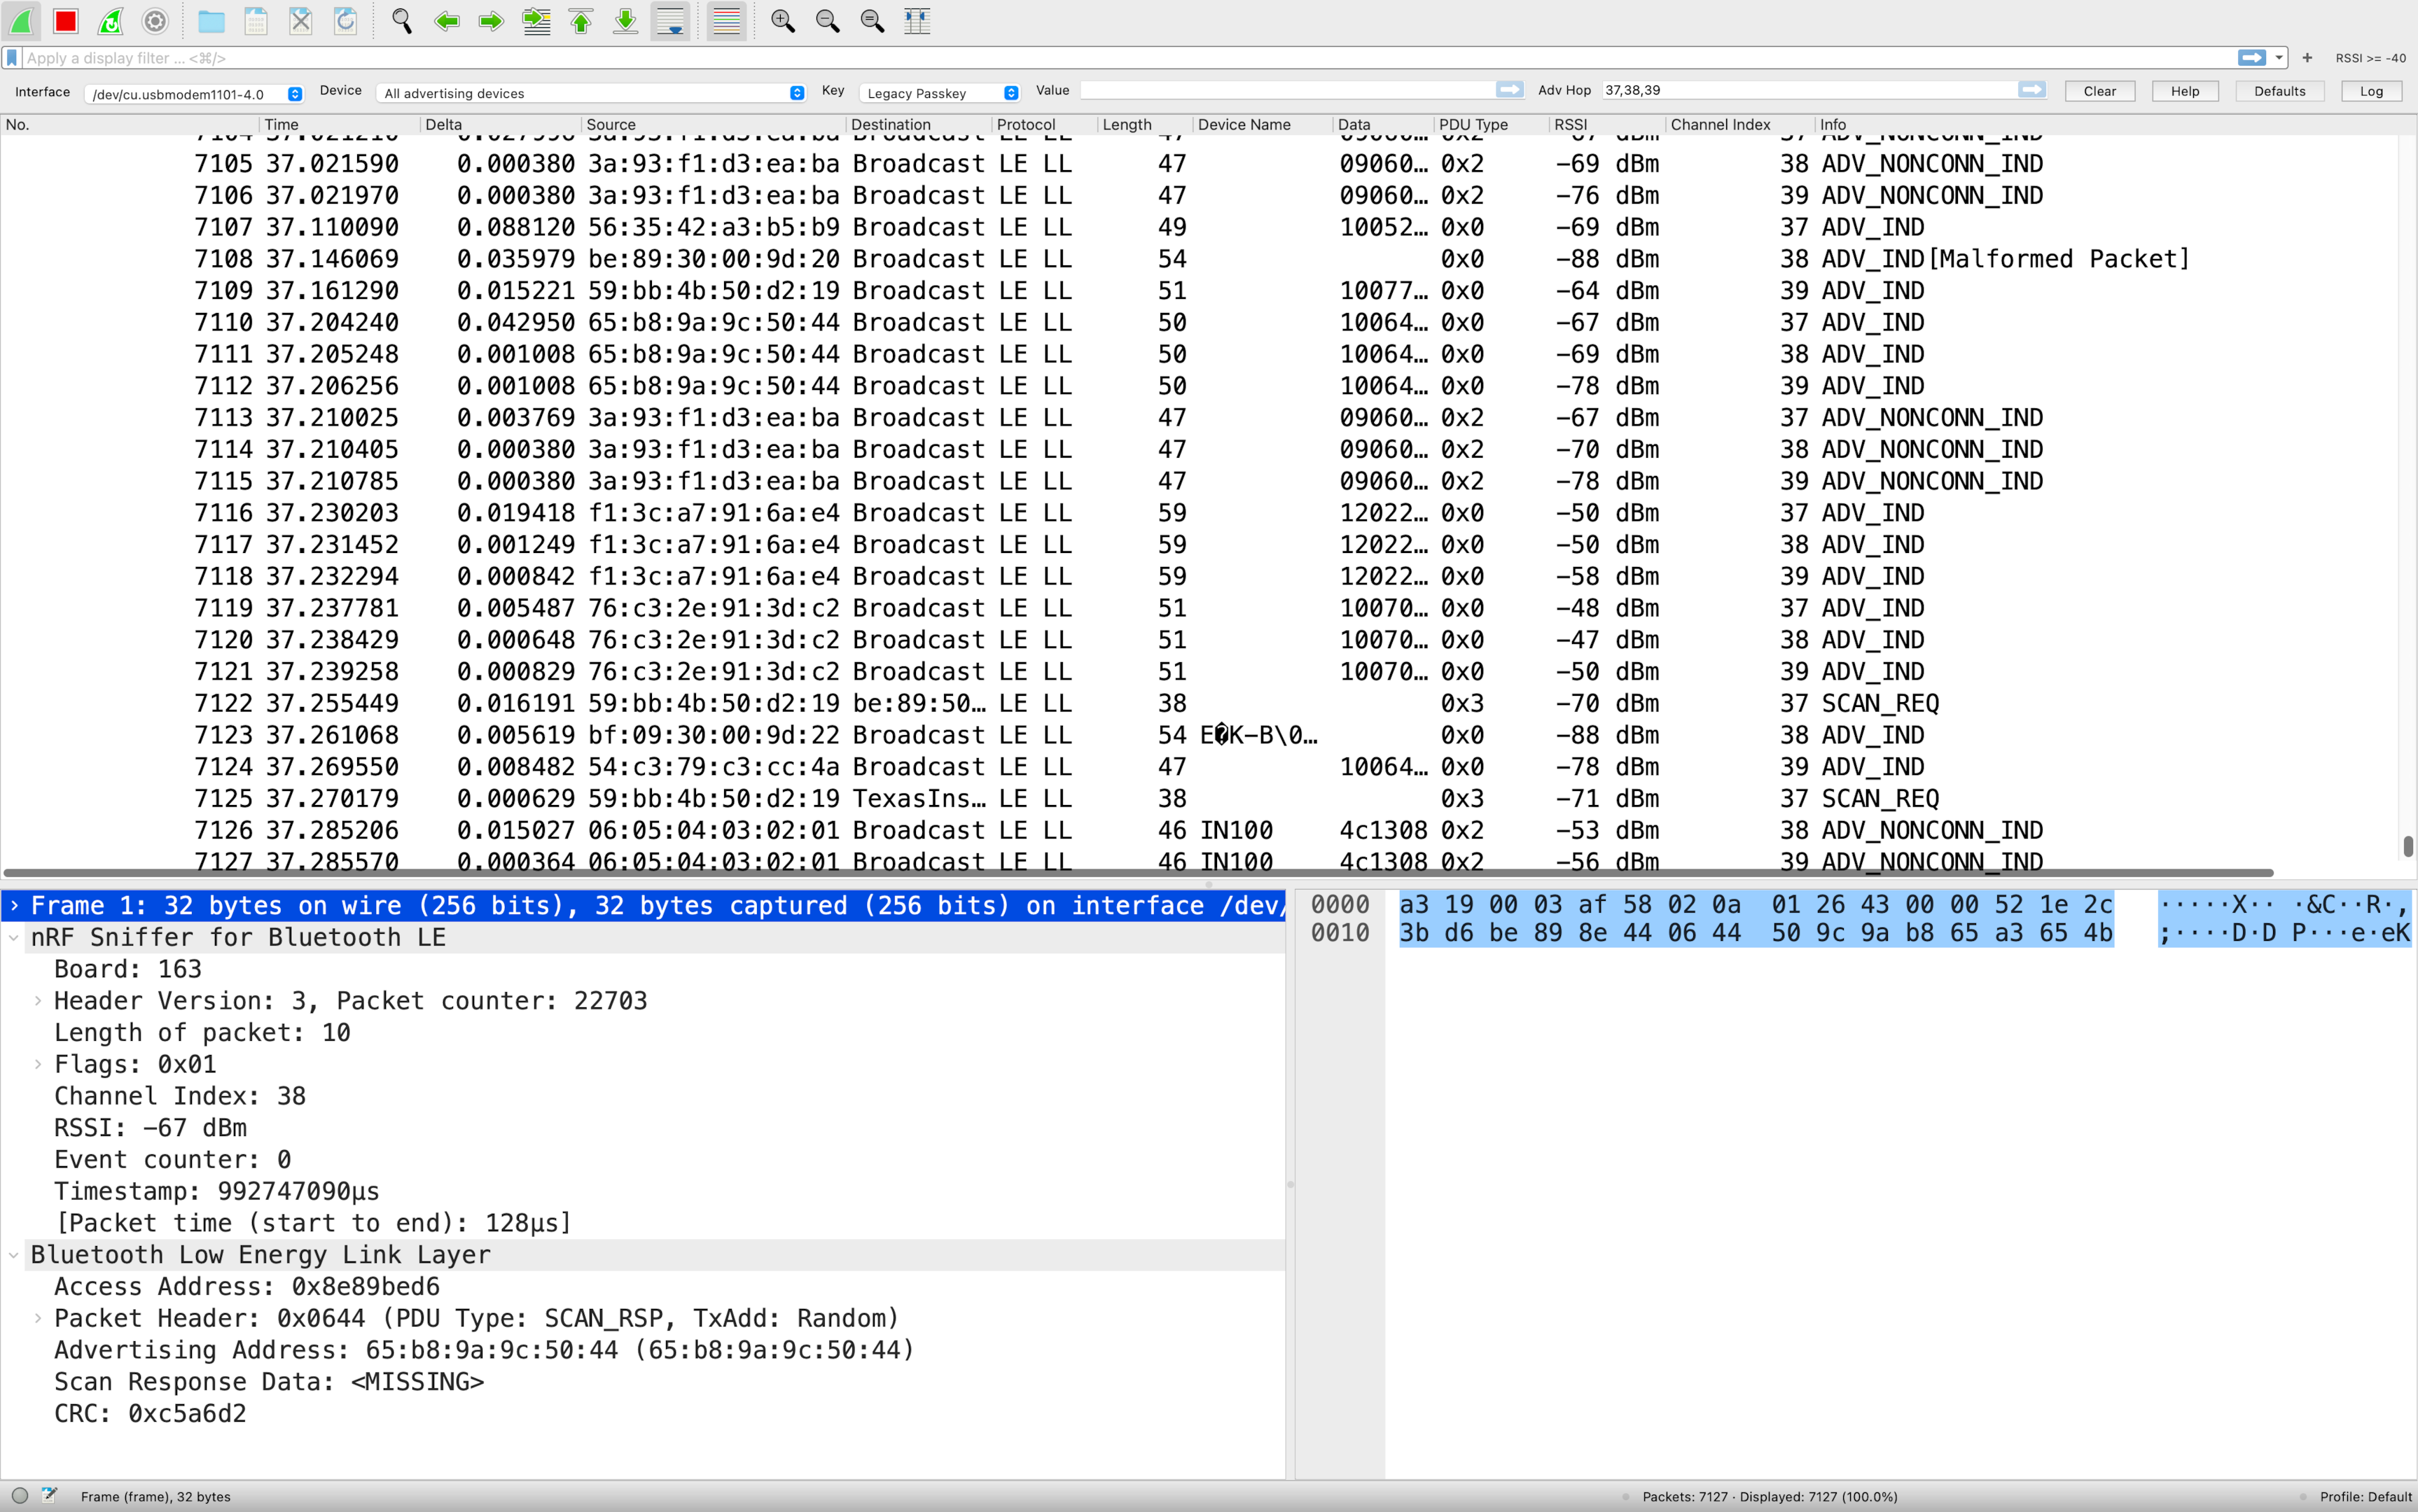Image resolution: width=2418 pixels, height=1512 pixels.
Task: Open a saved capture file via folder icon
Action: click(x=211, y=21)
